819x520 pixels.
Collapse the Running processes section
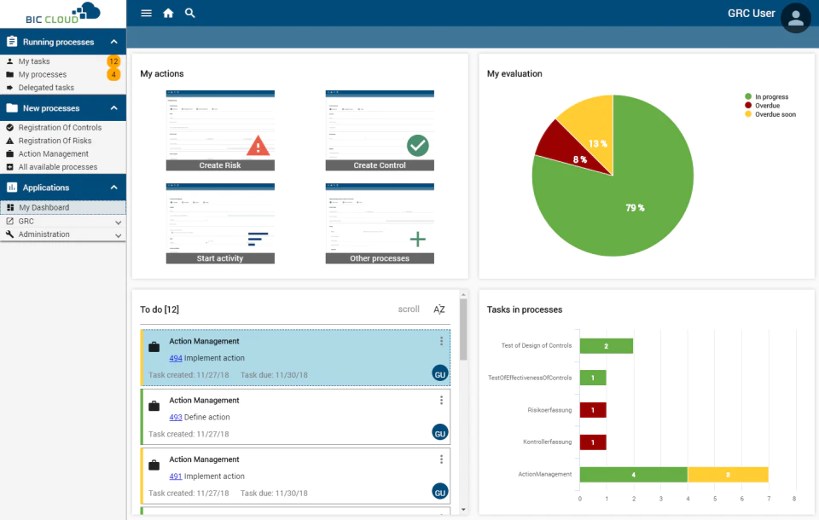click(113, 42)
